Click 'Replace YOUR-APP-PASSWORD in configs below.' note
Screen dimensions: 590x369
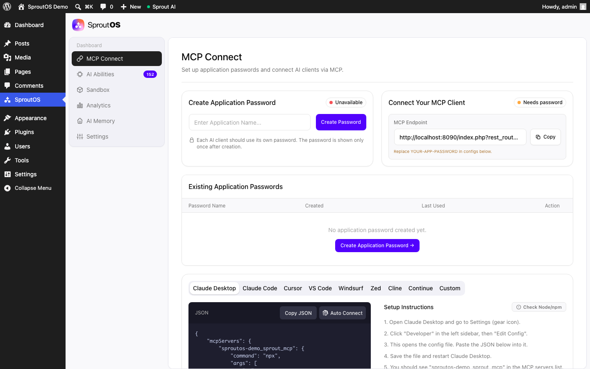pyautogui.click(x=443, y=152)
